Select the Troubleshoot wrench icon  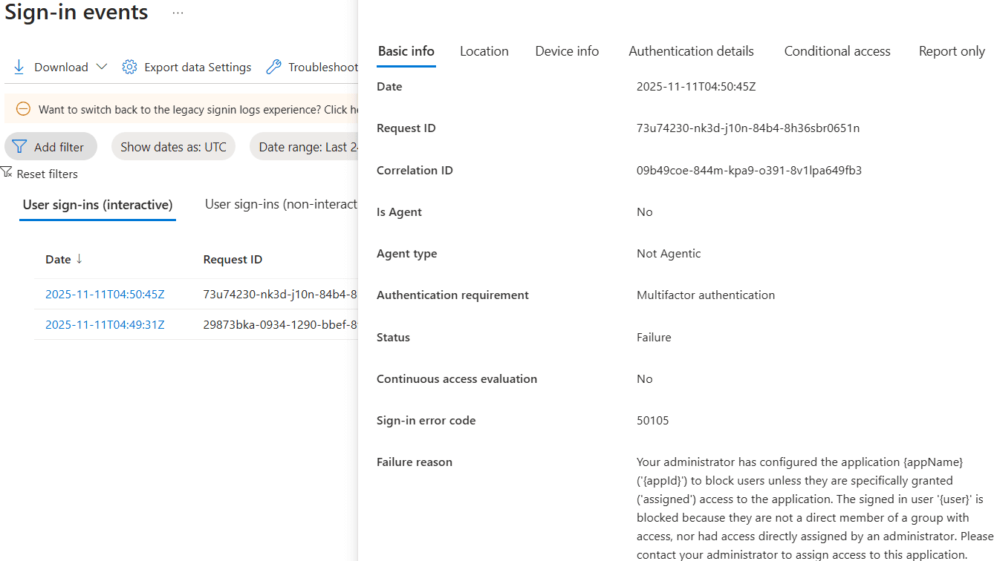click(273, 66)
